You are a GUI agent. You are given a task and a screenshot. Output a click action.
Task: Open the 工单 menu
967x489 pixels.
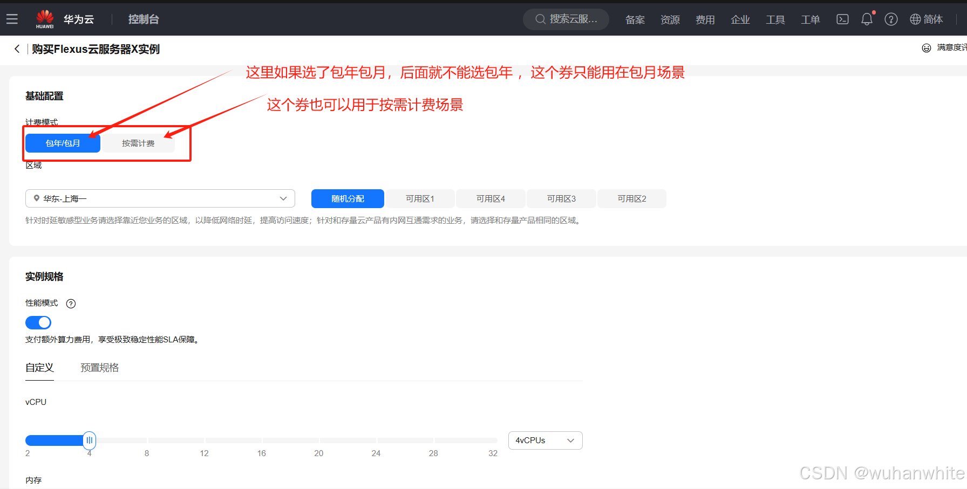click(811, 20)
